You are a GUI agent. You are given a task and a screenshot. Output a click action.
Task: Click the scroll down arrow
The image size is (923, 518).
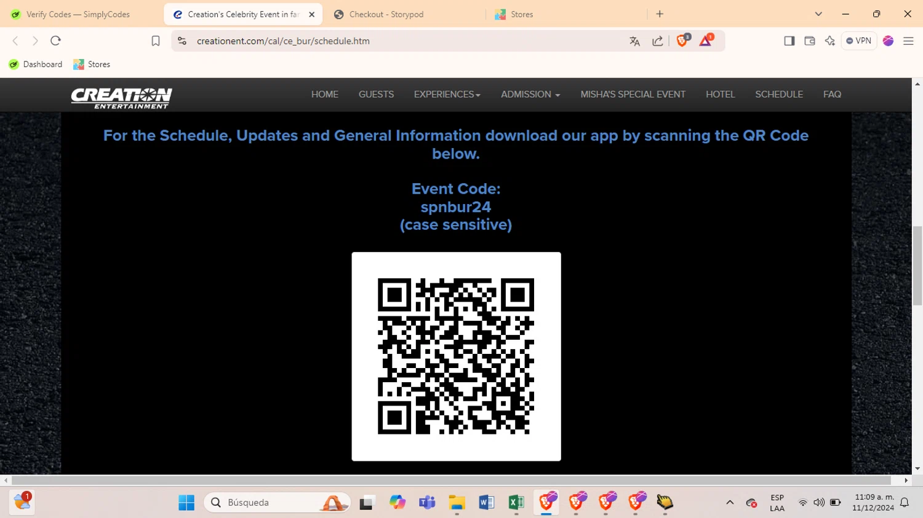pyautogui.click(x=917, y=469)
